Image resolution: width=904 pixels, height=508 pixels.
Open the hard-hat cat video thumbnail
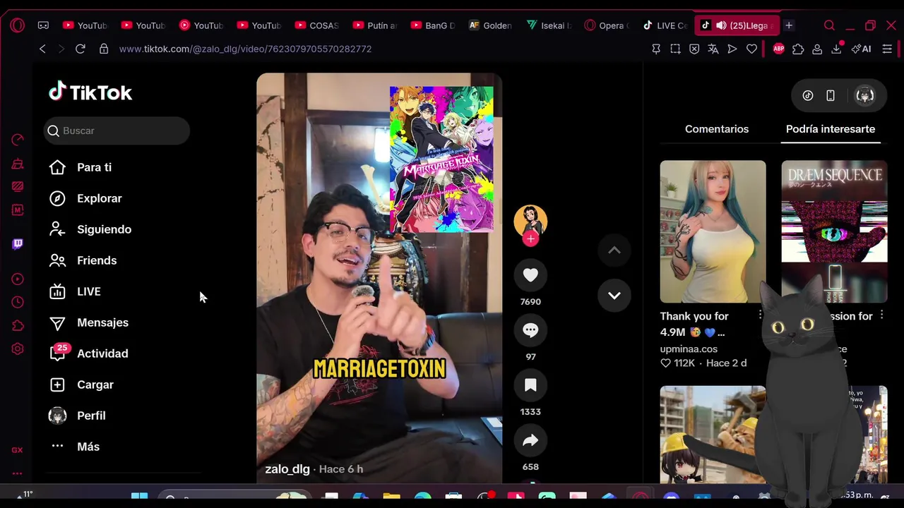pyautogui.click(x=713, y=435)
